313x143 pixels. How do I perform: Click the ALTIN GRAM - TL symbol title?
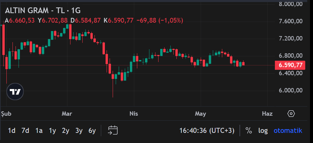(35, 10)
